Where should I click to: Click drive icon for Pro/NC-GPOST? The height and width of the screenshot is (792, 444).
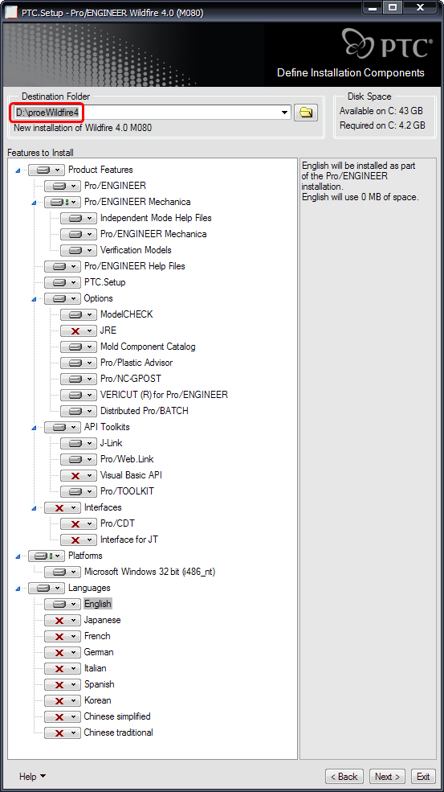[x=75, y=379]
